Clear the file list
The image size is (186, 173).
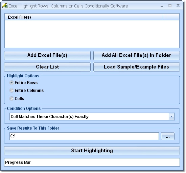(x=47, y=67)
